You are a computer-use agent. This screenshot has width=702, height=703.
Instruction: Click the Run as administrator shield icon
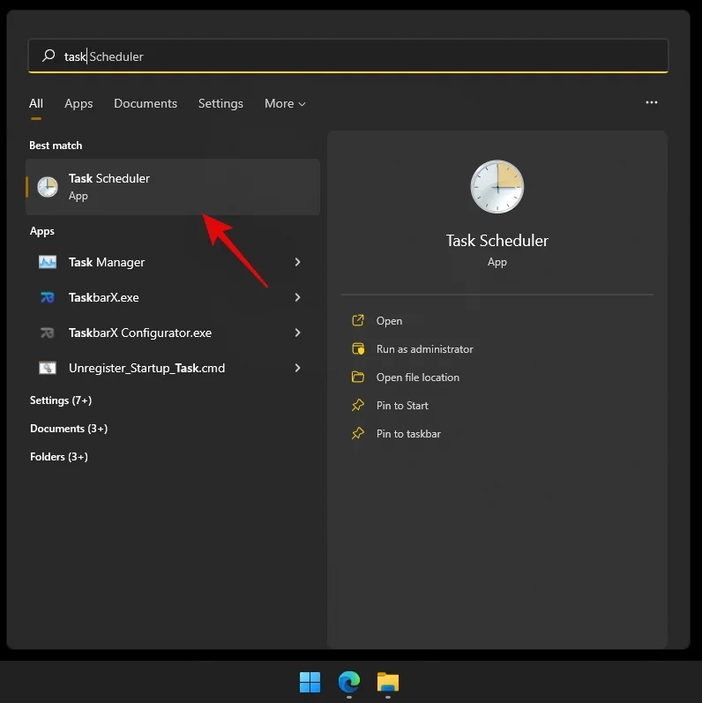[x=358, y=348]
